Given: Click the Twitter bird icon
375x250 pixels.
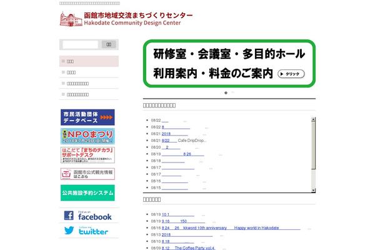Looking at the screenshot, I should [69, 231].
